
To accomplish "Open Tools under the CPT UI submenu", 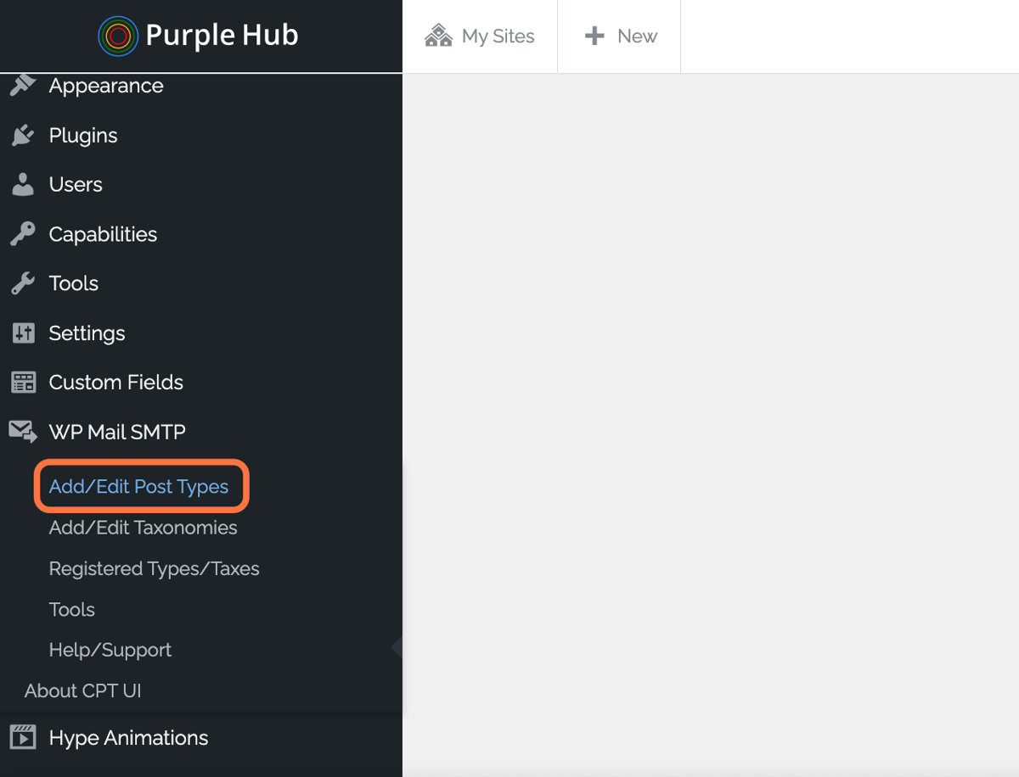I will click(x=72, y=609).
